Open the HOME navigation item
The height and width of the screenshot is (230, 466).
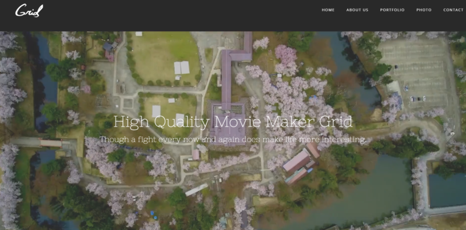click(x=328, y=10)
